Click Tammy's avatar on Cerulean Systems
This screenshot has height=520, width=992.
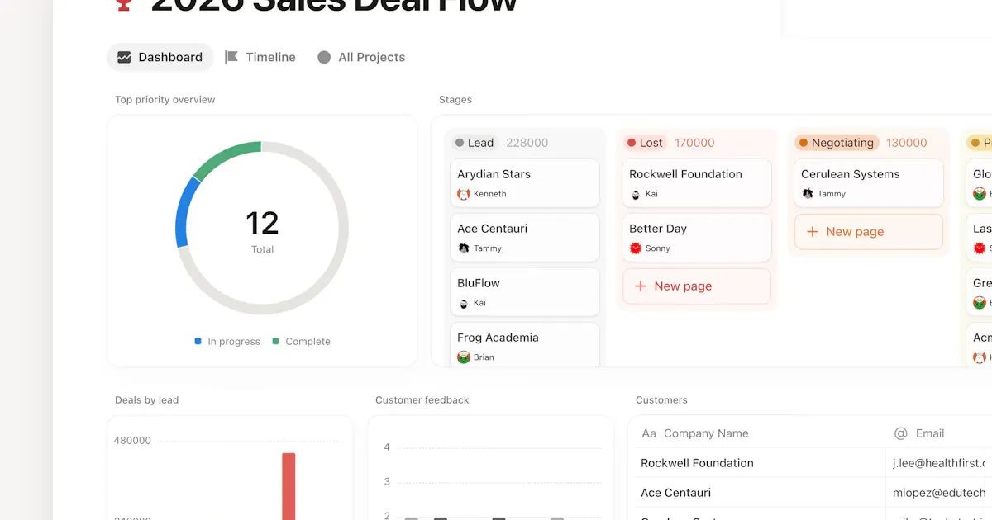pyautogui.click(x=808, y=194)
